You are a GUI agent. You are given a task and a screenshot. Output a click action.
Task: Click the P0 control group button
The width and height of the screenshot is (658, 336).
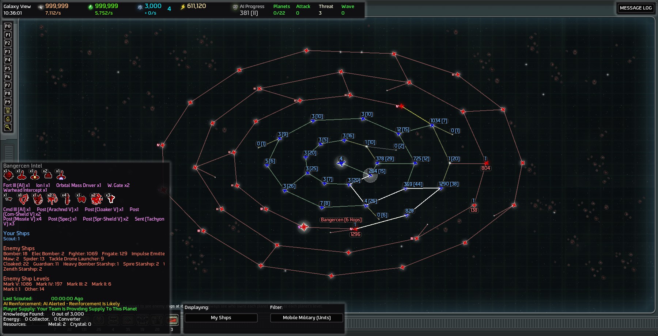[x=8, y=26]
